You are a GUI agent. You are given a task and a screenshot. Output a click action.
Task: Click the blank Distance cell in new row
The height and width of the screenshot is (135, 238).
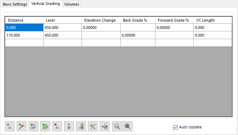[x=24, y=43]
